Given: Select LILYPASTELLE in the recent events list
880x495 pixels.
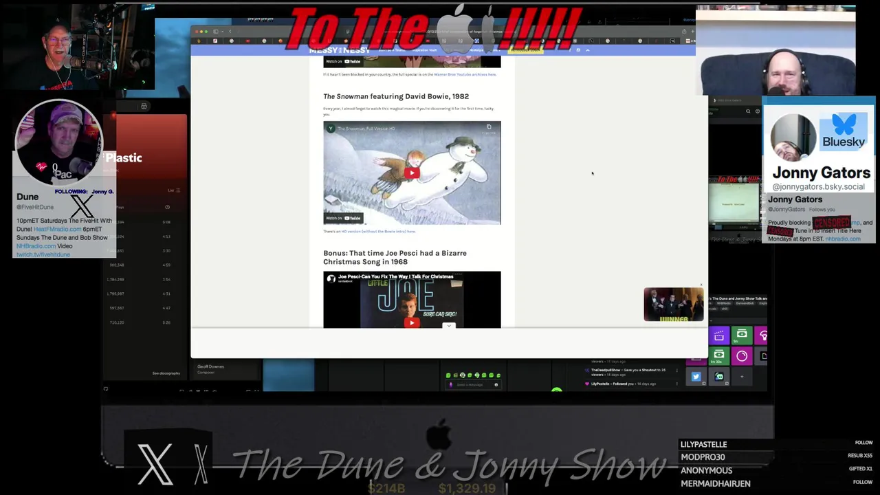Looking at the screenshot, I should (703, 444).
